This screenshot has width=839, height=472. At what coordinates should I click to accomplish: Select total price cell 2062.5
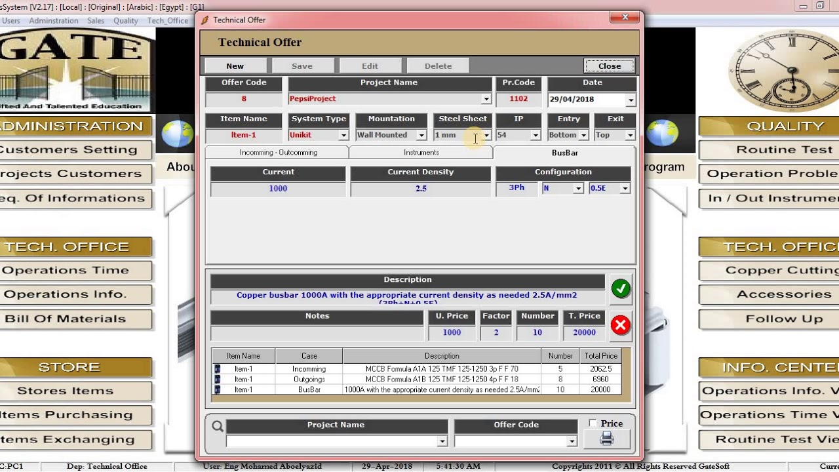point(601,369)
